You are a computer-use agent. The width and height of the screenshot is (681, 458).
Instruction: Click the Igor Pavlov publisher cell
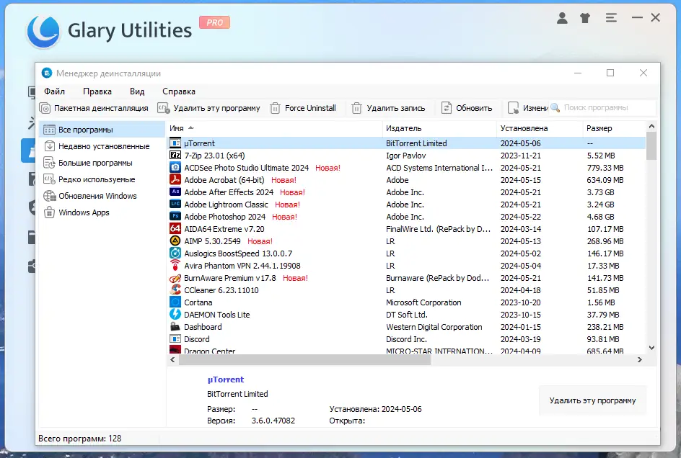[405, 156]
